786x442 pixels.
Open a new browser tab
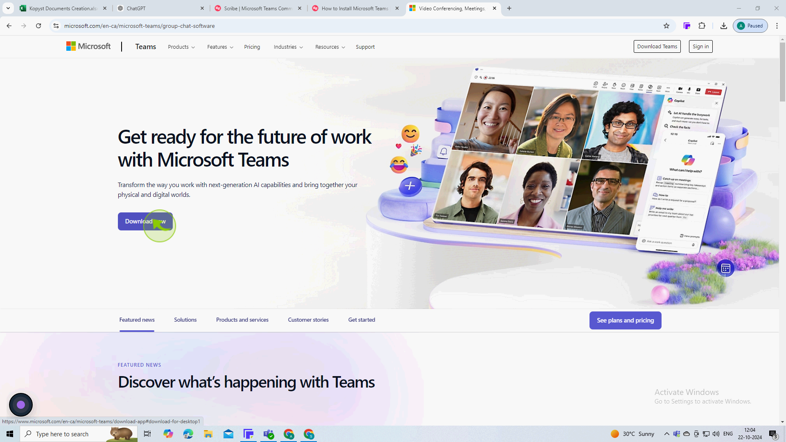click(509, 8)
